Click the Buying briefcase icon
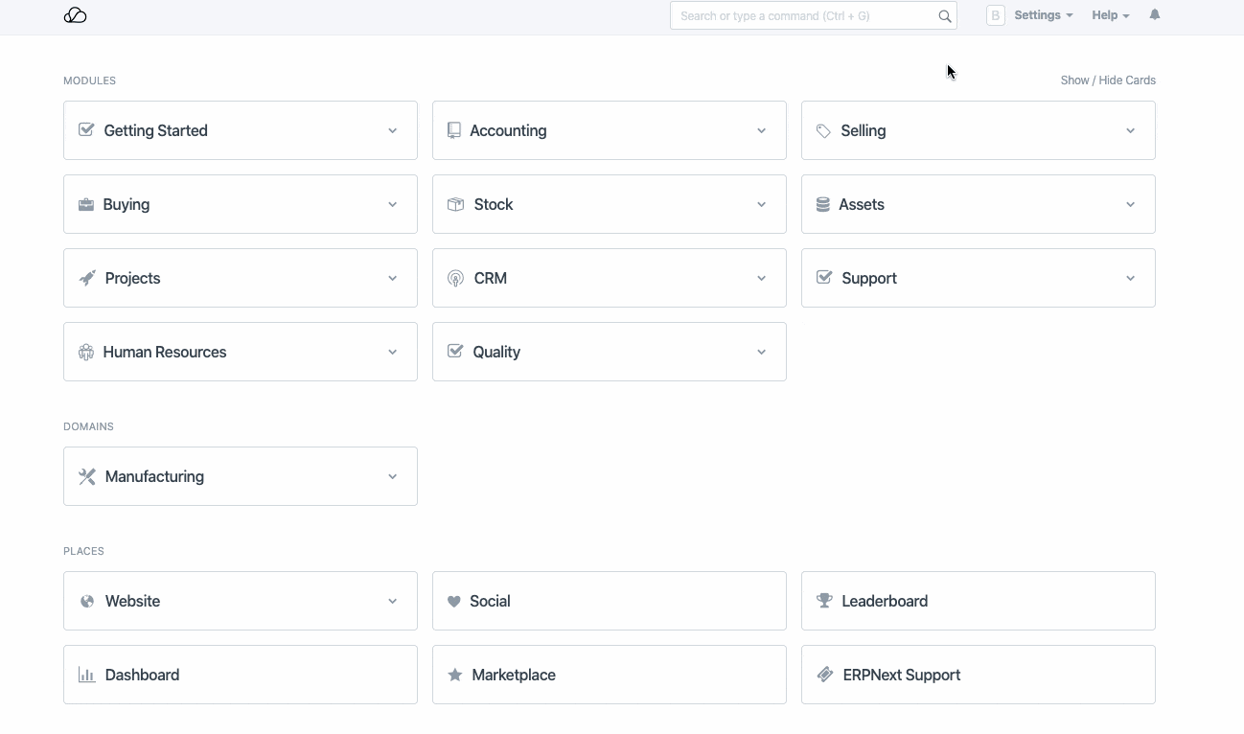 [x=86, y=205]
